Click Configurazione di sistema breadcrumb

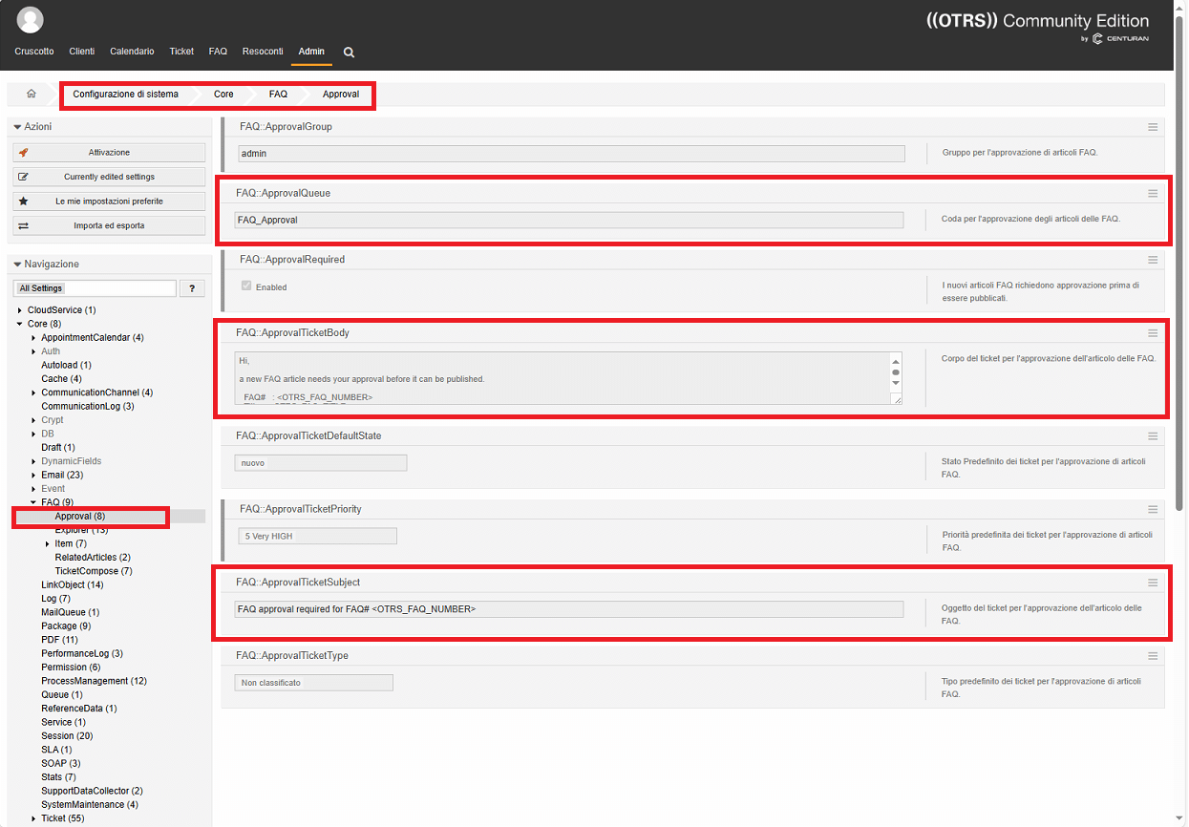pyautogui.click(x=125, y=95)
